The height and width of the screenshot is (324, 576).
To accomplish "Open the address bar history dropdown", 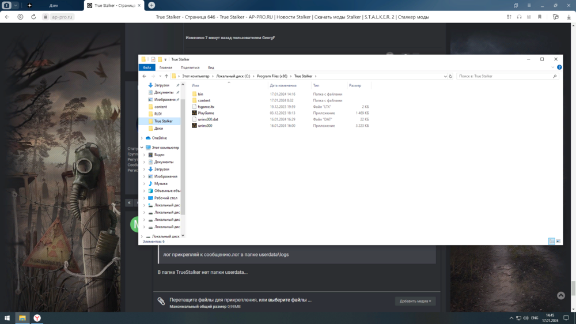I will 445,76.
